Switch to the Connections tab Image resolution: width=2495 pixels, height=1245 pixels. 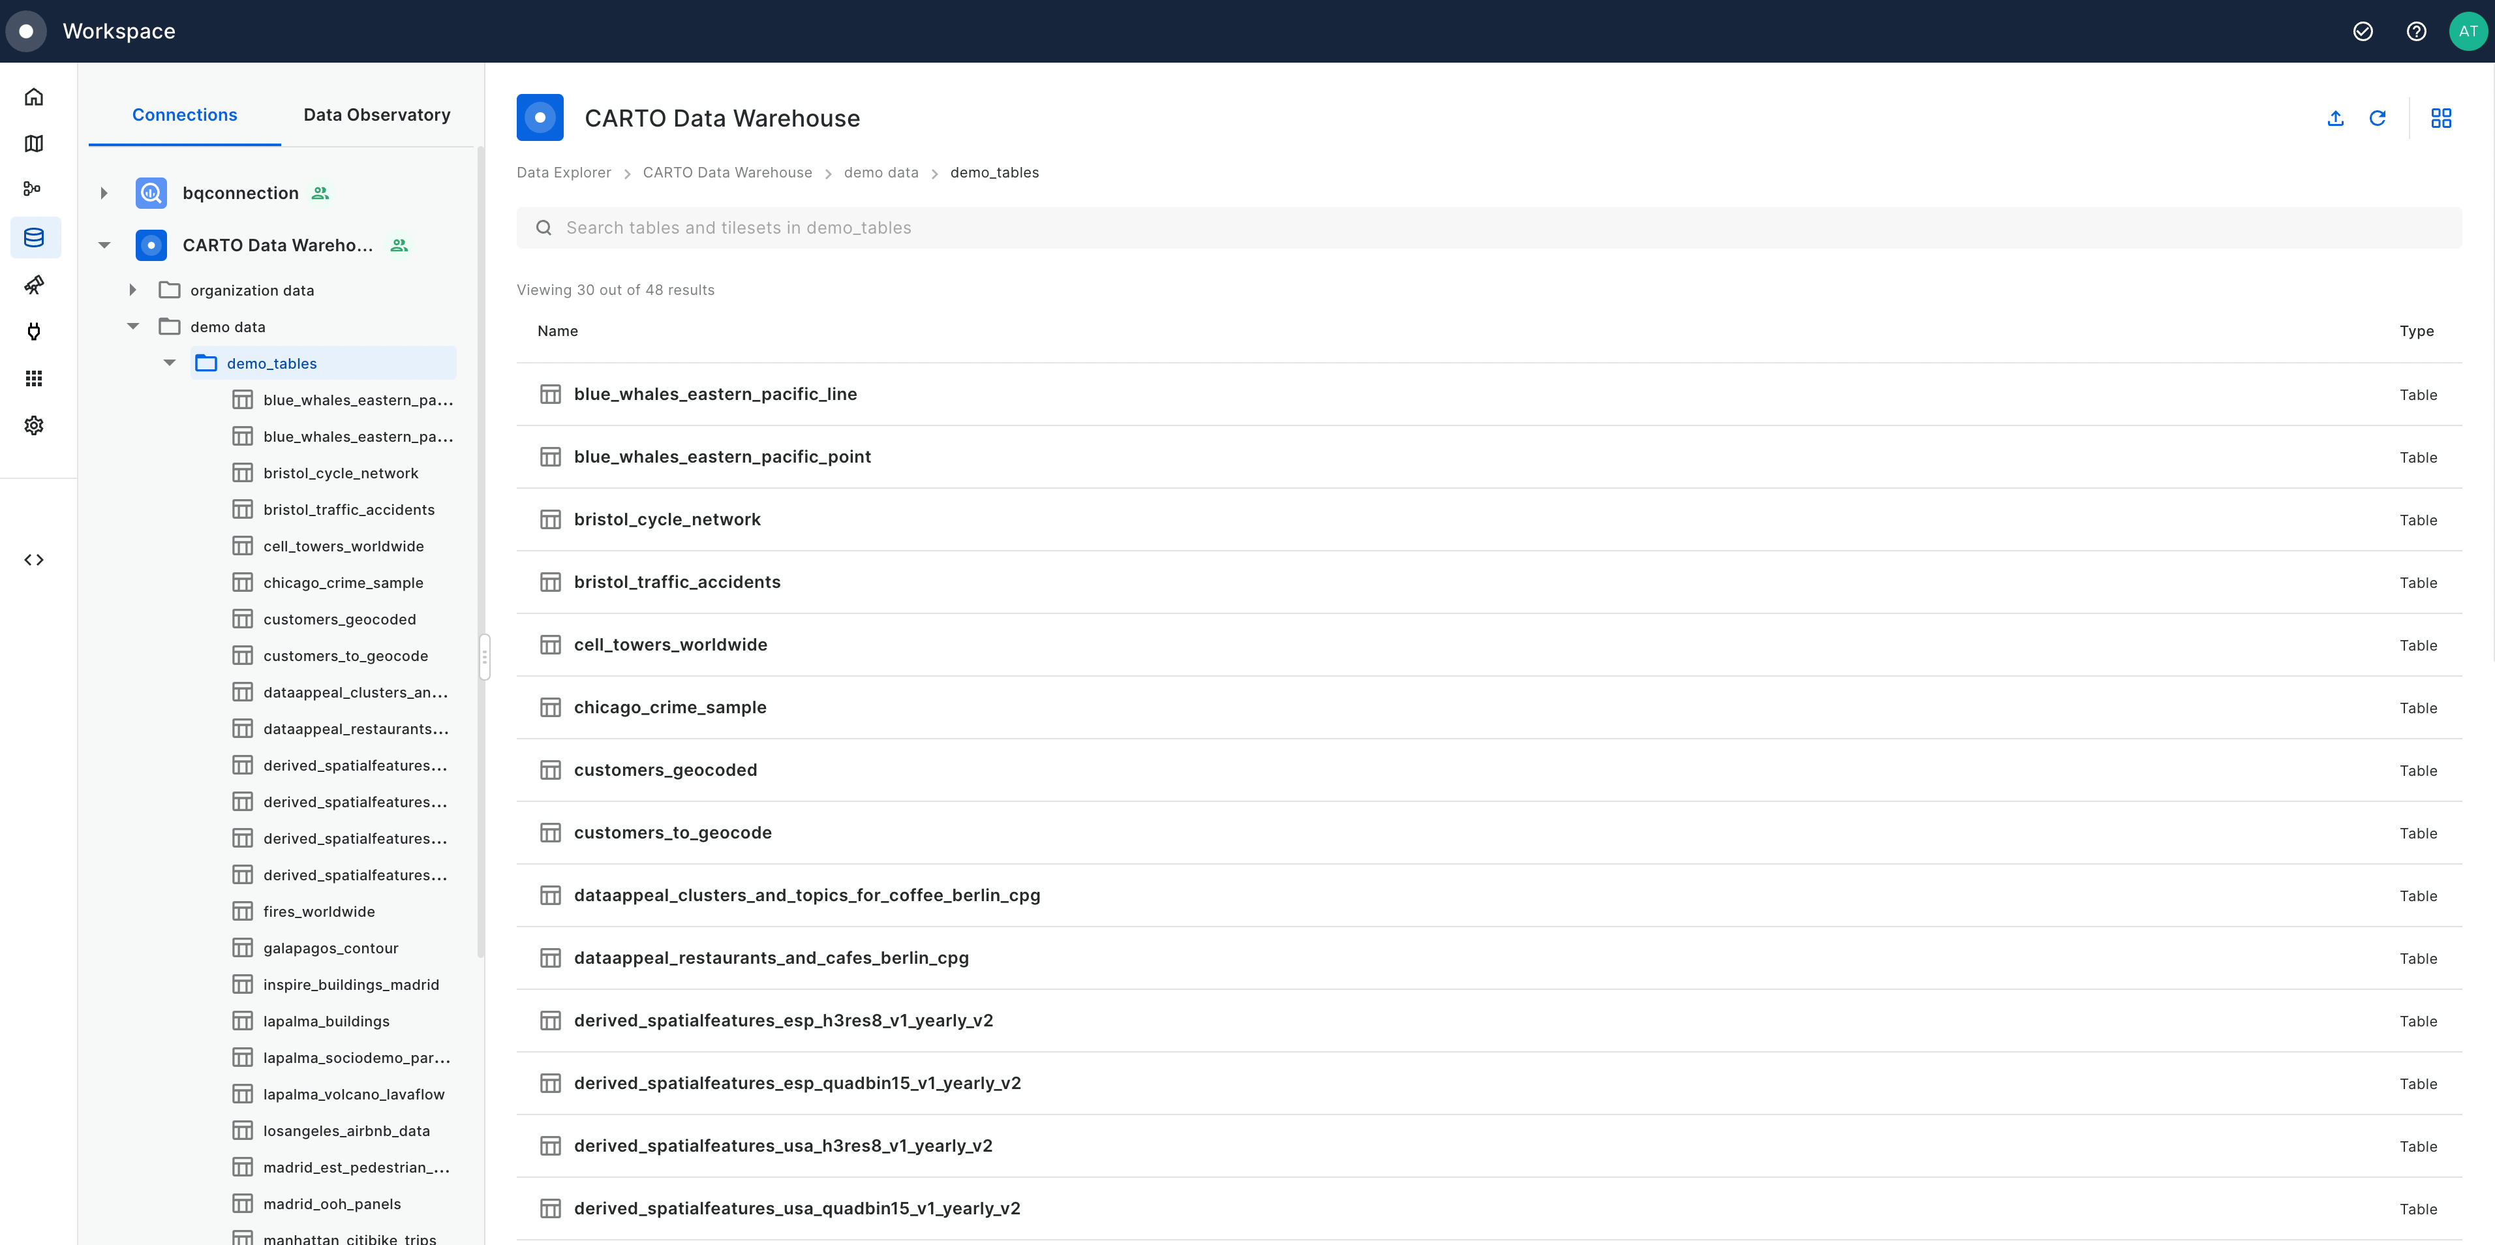pos(184,114)
